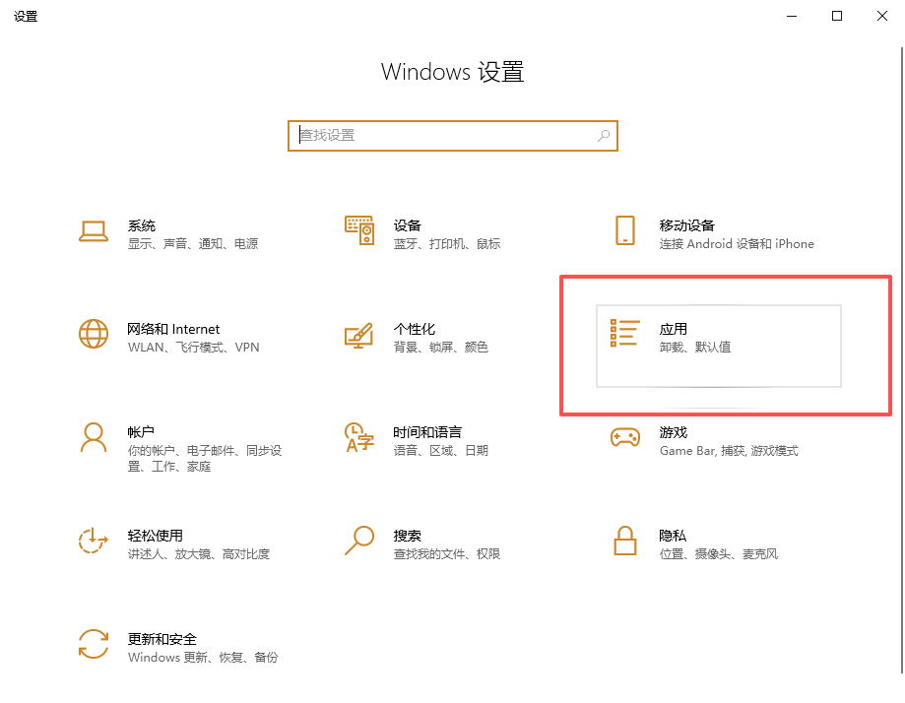The height and width of the screenshot is (703, 905).
Task: Click the 个性化 paintbrush icon
Action: [x=359, y=335]
